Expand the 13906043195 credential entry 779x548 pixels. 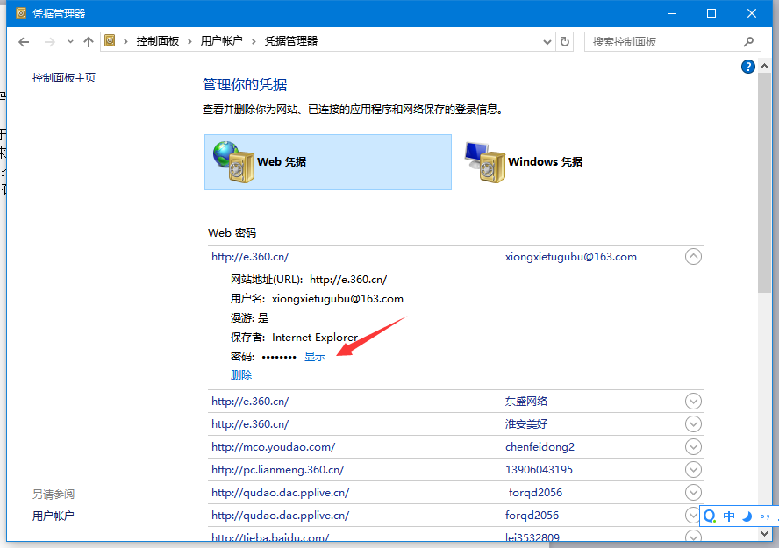click(693, 470)
